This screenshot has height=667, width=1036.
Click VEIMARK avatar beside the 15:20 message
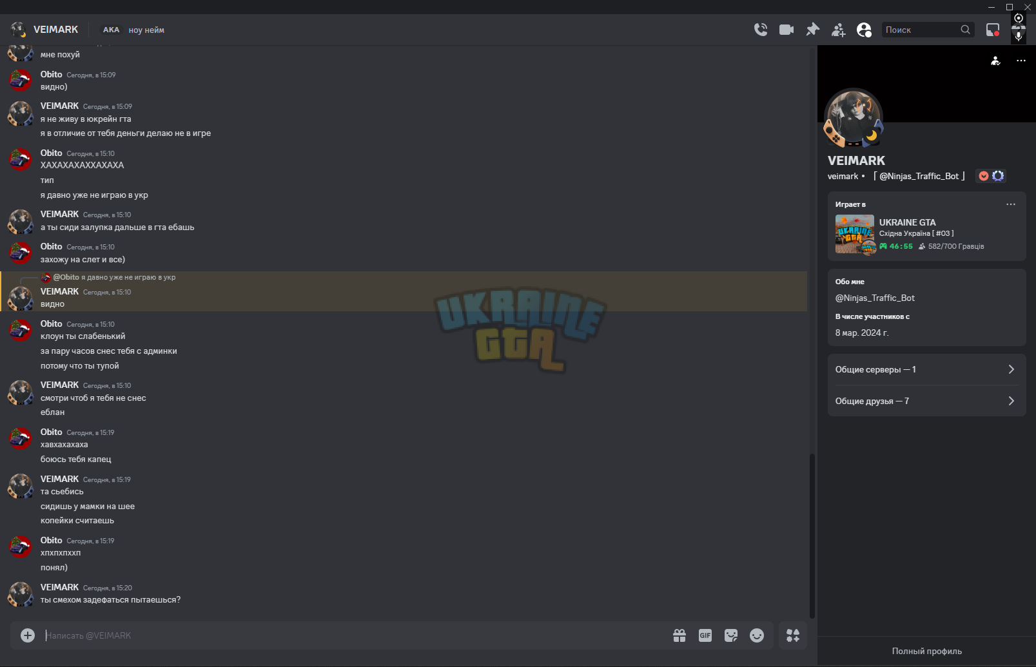[x=20, y=594]
